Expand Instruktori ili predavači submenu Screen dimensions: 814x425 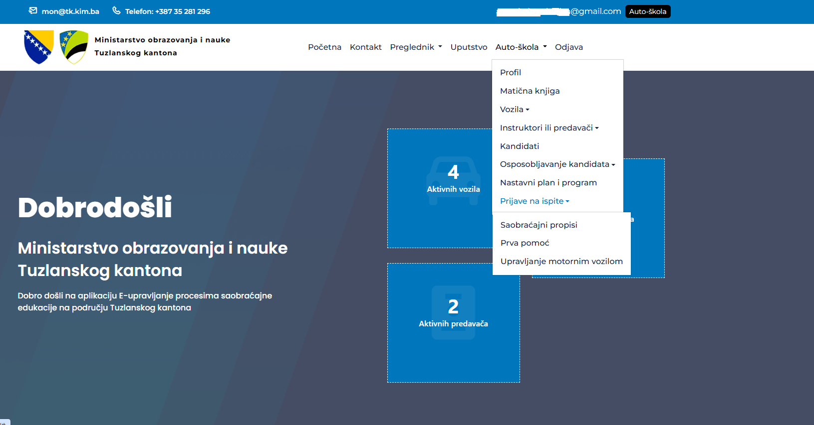549,128
